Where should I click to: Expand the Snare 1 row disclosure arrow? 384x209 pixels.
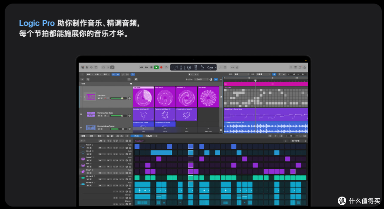coord(80,159)
